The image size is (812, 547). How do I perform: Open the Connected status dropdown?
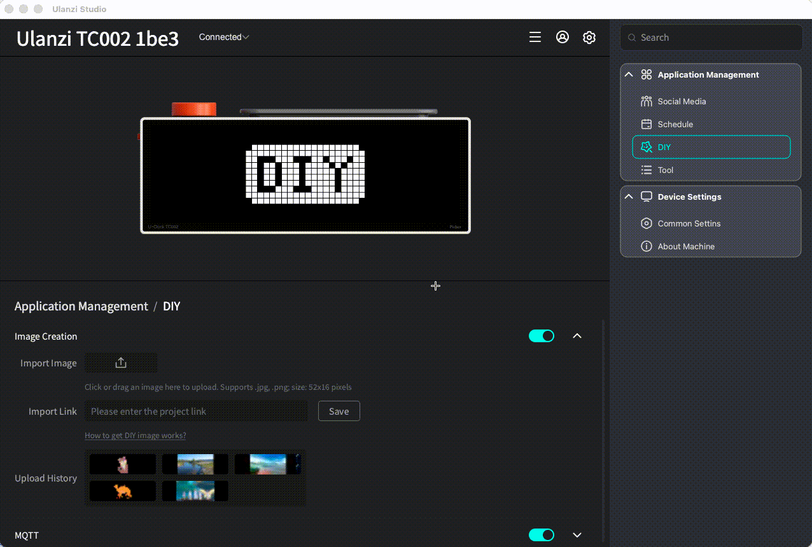[224, 37]
